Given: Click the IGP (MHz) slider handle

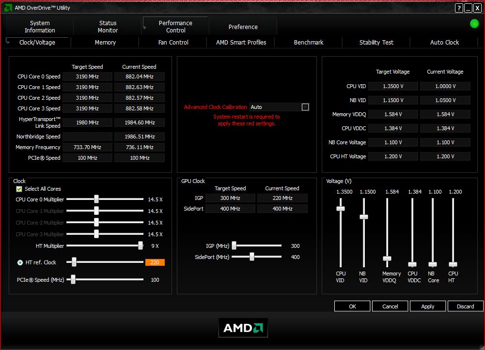Looking at the screenshot, I should tap(234, 245).
